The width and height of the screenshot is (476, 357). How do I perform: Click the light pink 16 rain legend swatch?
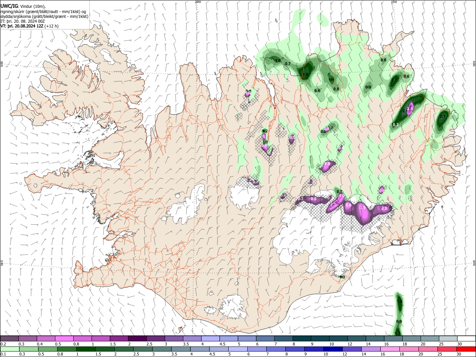click(390, 349)
